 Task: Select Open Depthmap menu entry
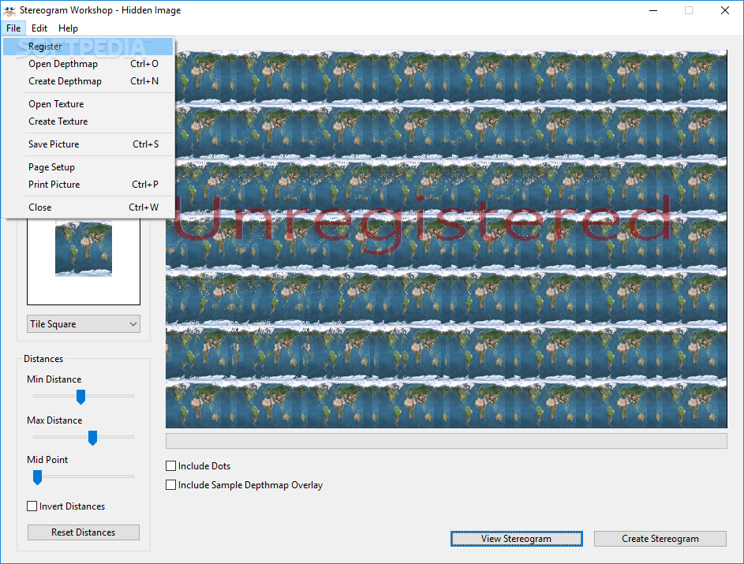(x=88, y=64)
